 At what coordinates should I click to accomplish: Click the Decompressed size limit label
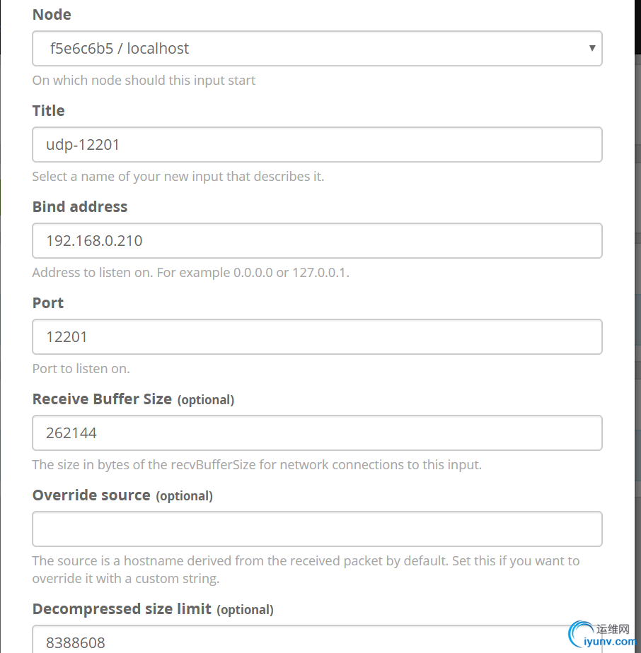click(x=153, y=609)
